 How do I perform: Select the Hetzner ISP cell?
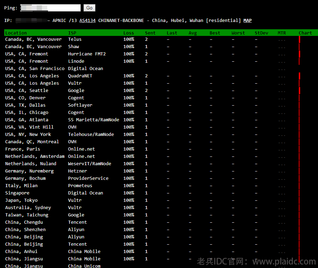[78, 171]
